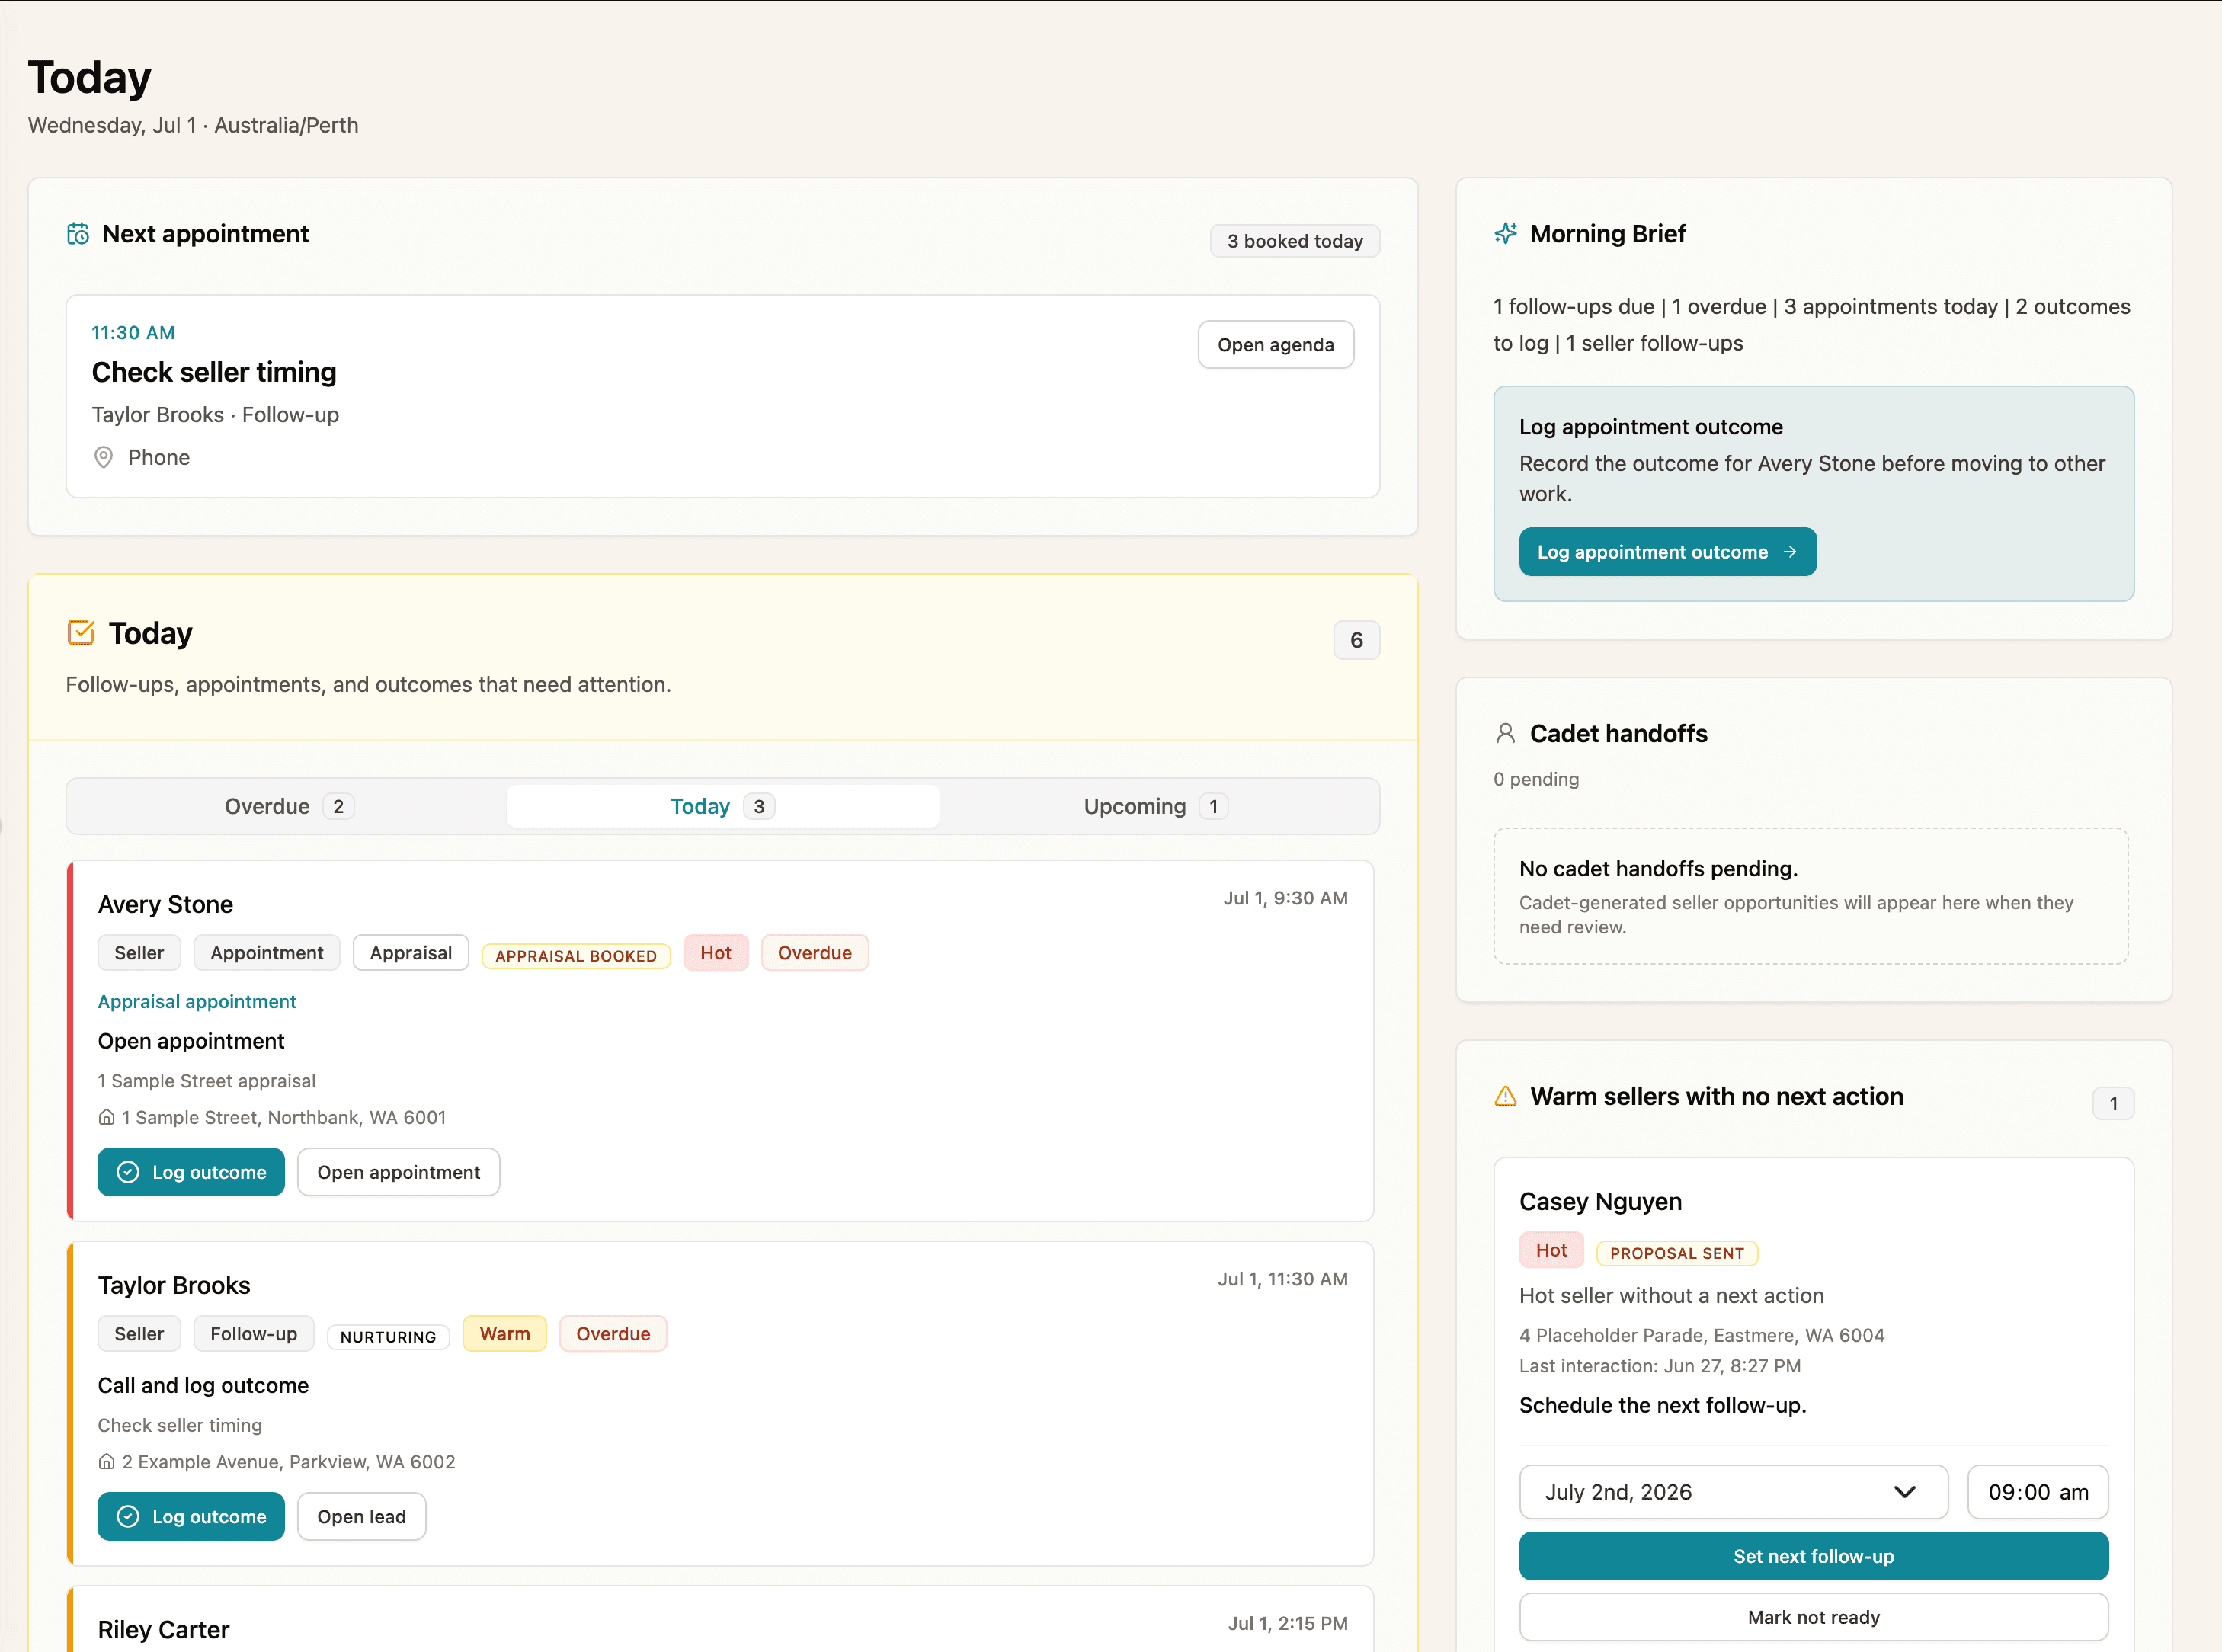Click the Appraisal appointment link
Screen dimensions: 2222x1652
[x=197, y=1002]
